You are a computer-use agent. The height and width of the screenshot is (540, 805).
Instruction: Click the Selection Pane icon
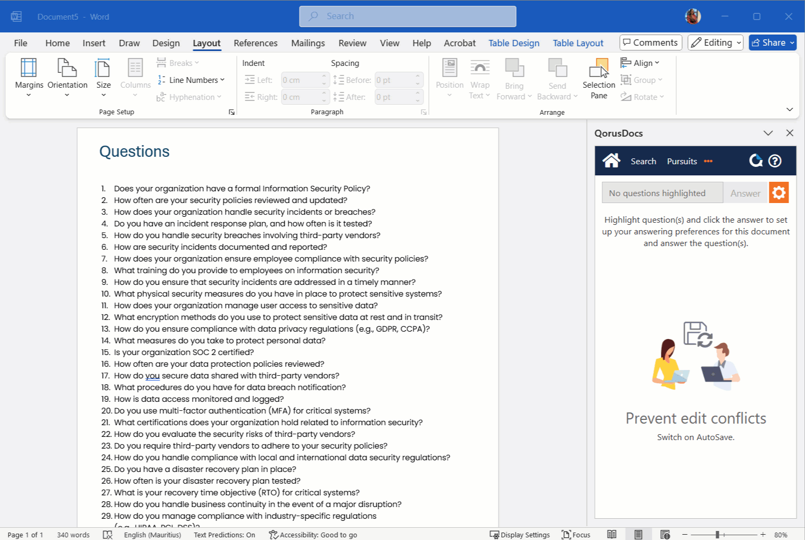coord(599,78)
